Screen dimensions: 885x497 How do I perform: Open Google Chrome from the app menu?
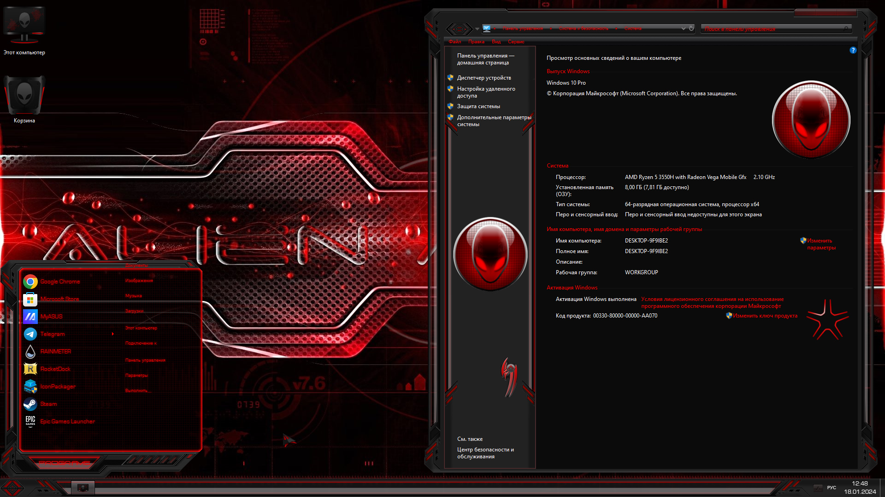[x=60, y=281]
